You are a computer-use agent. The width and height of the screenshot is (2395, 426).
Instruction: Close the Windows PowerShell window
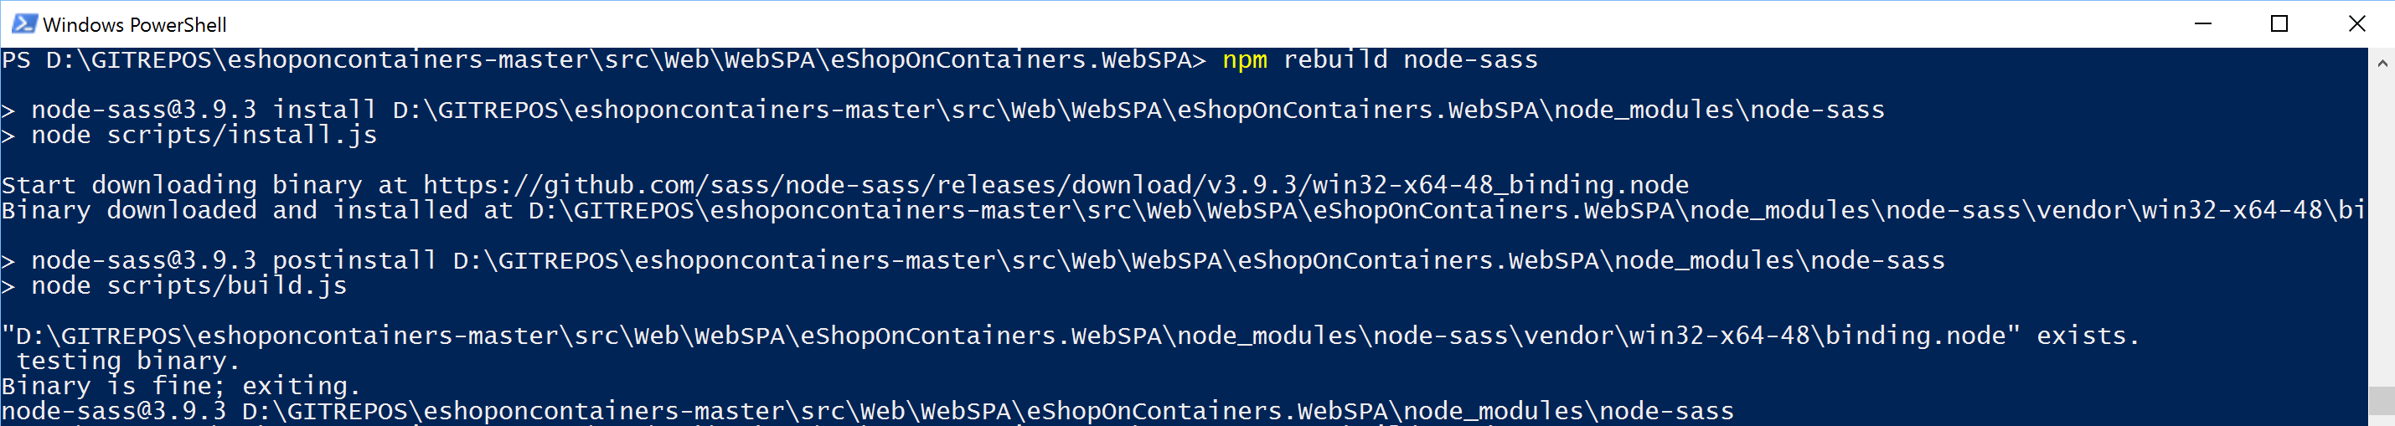tap(2356, 24)
